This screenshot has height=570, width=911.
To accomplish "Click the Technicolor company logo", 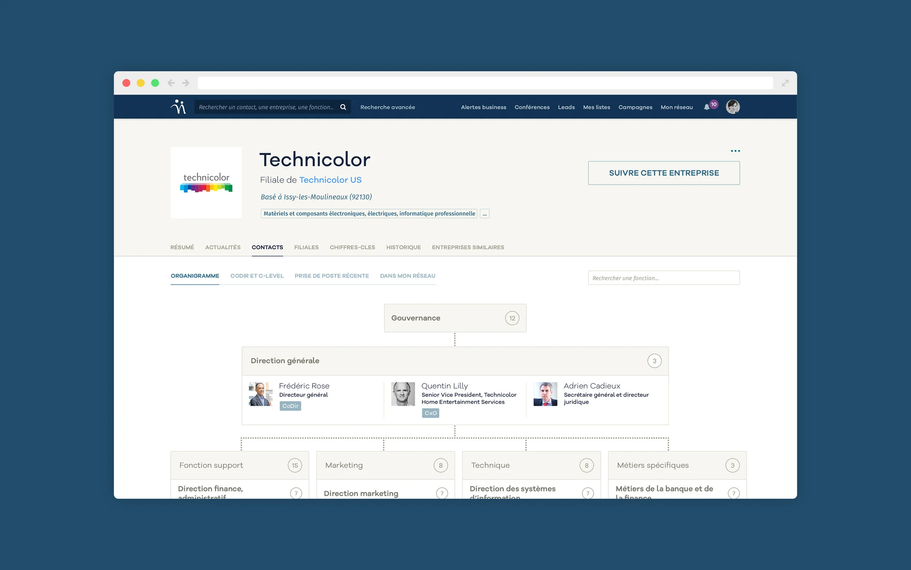I will point(206,182).
